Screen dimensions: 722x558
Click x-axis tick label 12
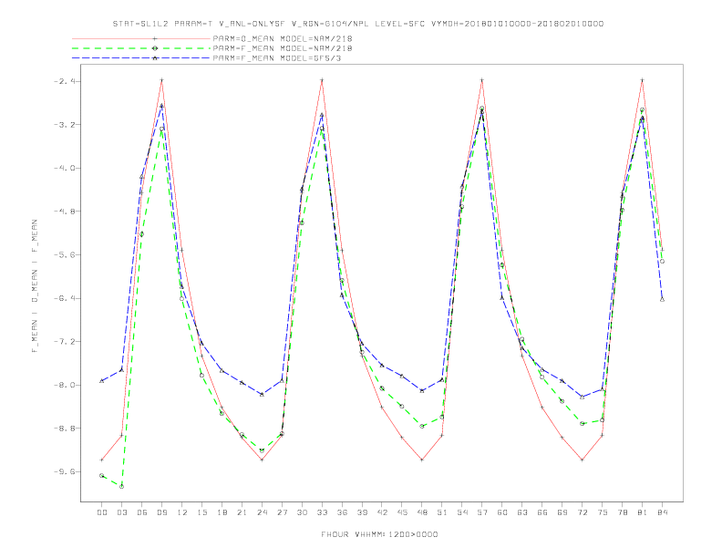[x=182, y=512]
